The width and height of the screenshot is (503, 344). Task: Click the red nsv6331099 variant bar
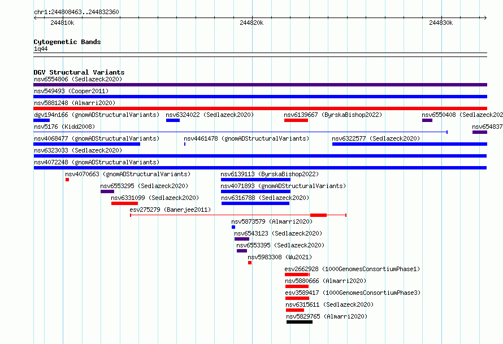coord(124,203)
